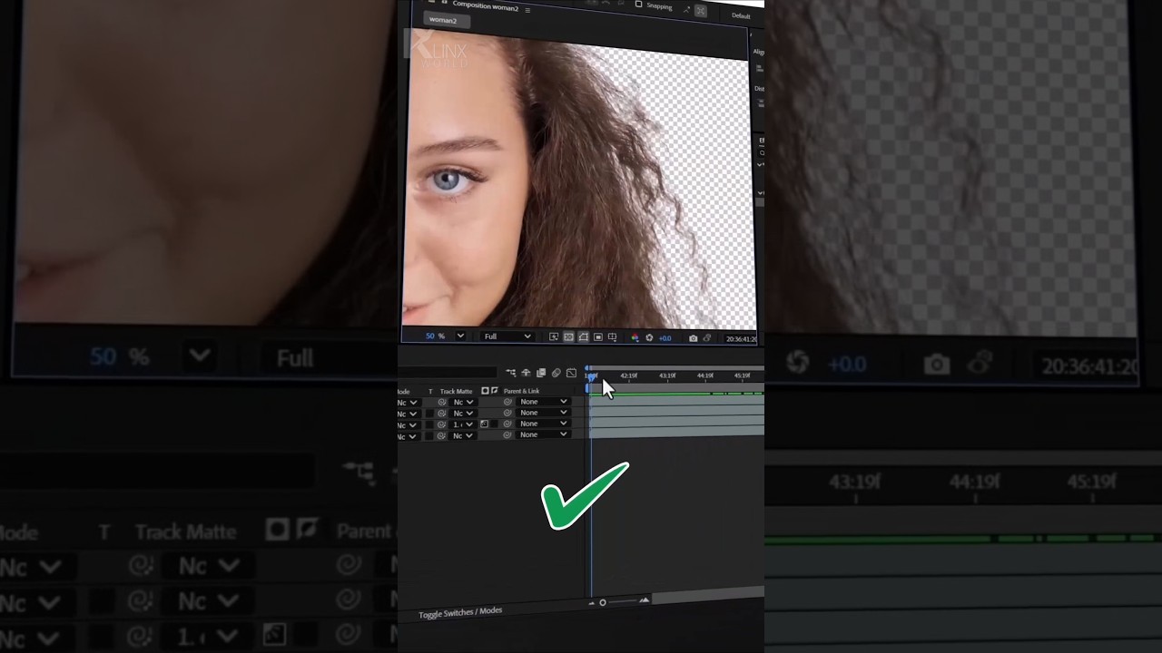Open the first layer's Parent None dropdown
1162x653 pixels.
coord(544,402)
